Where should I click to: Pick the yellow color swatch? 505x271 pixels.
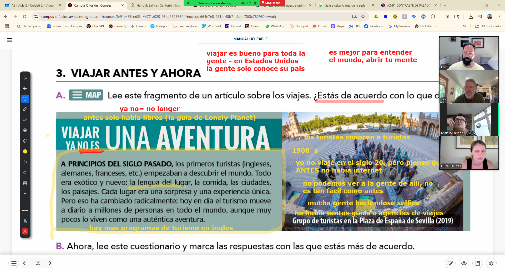25,151
